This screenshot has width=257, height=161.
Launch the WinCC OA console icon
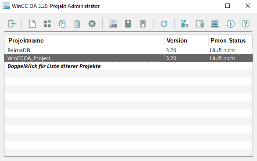point(113,24)
